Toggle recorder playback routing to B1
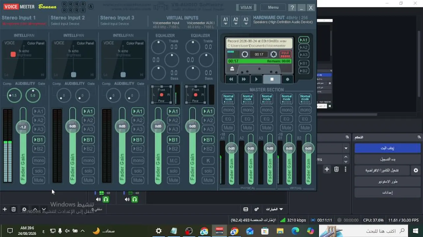The height and width of the screenshot is (237, 423). click(303, 63)
